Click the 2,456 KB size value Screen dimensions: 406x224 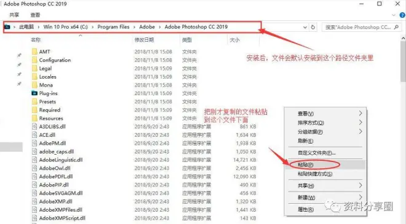click(246, 168)
